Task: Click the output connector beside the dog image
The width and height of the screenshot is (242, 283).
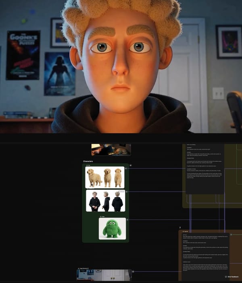Action: click(126, 169)
